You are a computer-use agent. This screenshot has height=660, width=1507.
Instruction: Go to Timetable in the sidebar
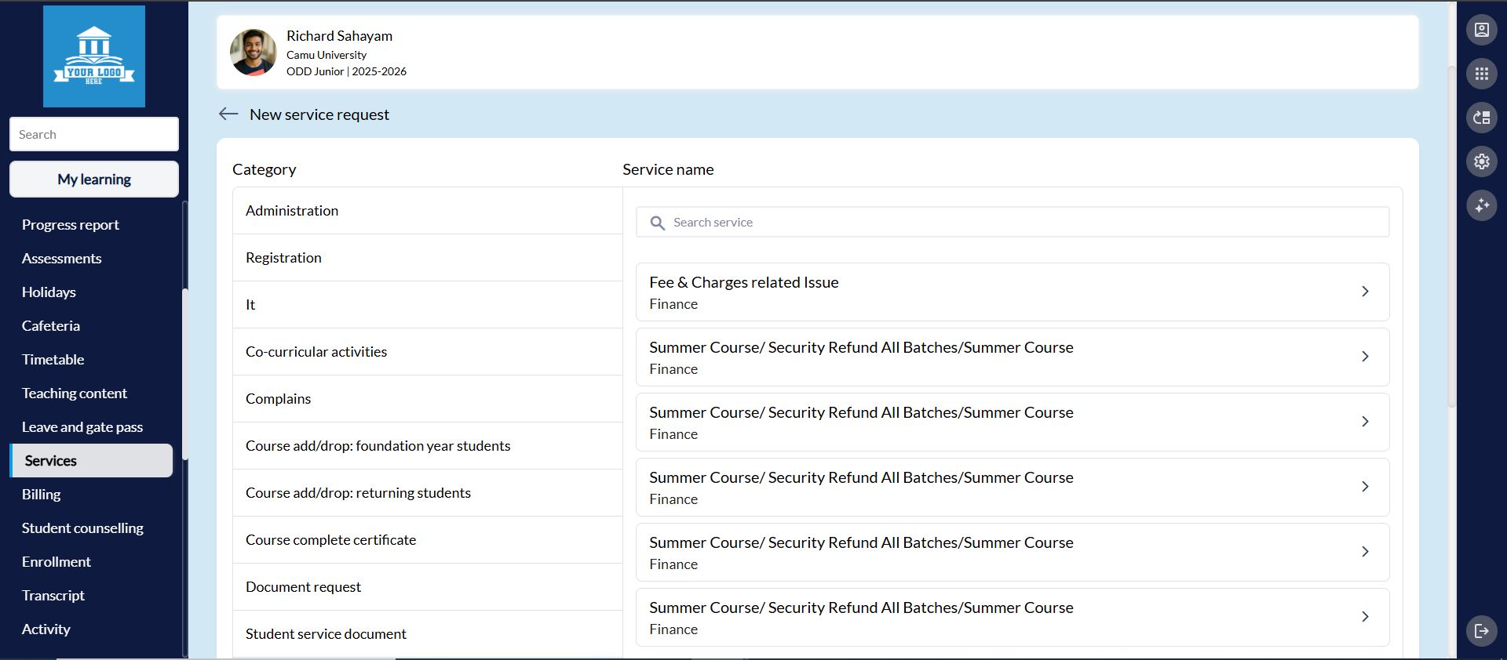(x=53, y=360)
